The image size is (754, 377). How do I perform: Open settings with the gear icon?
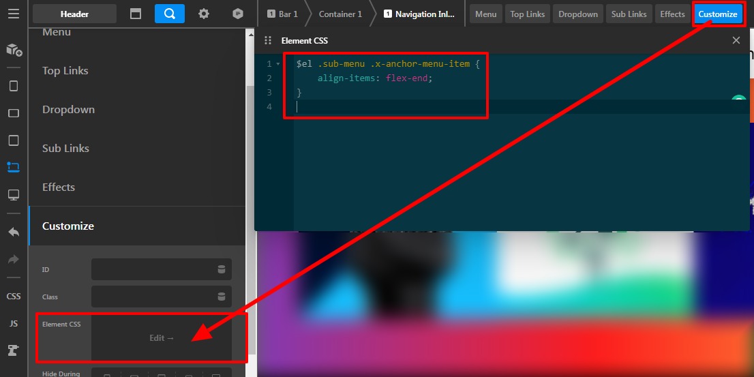point(204,14)
